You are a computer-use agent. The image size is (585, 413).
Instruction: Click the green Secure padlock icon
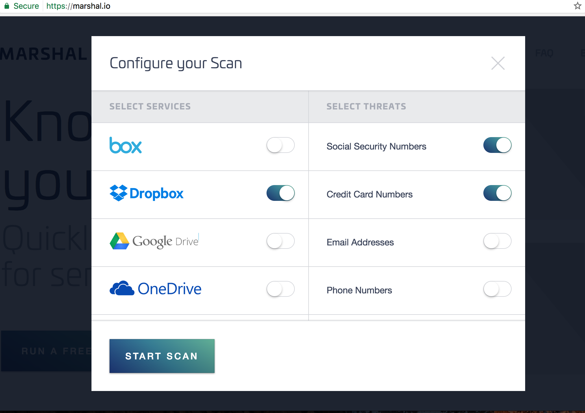pos(7,6)
